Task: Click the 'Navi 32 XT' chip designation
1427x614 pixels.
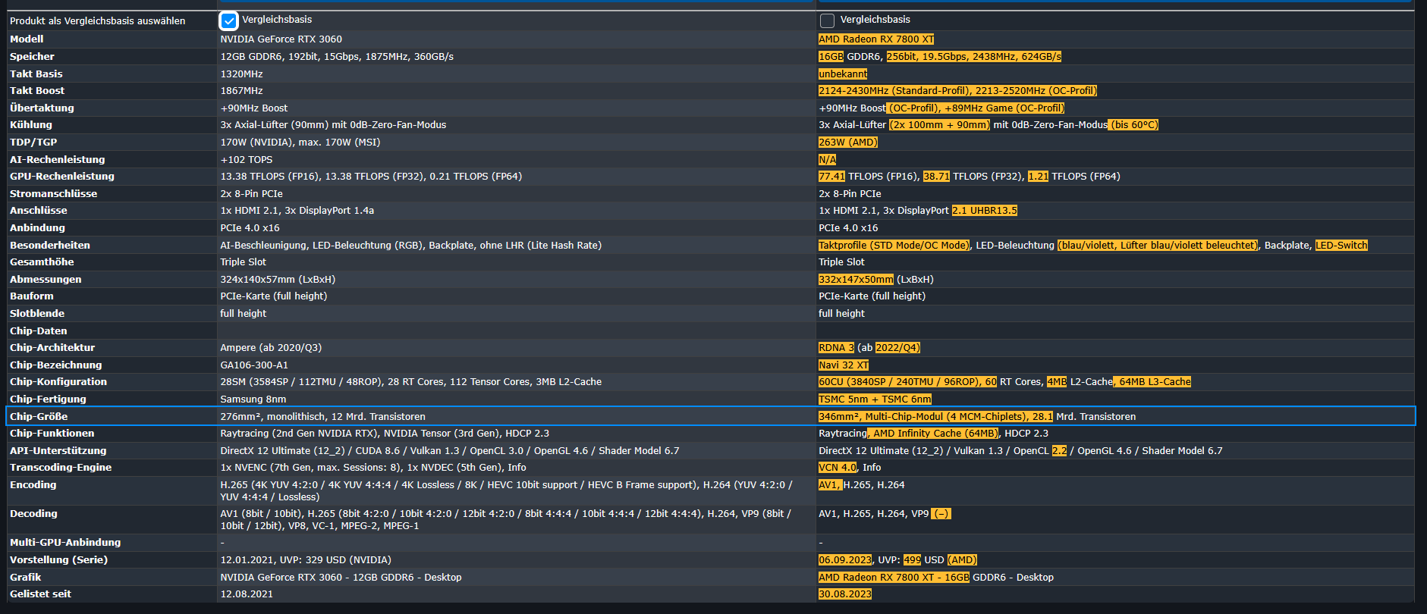Action: pos(844,365)
